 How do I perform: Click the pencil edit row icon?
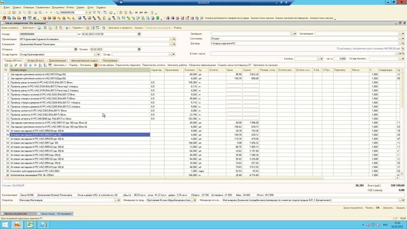[x=16, y=65]
